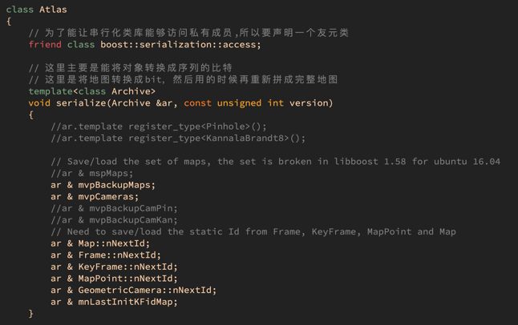Click the const keyword in parameters

pos(197,103)
